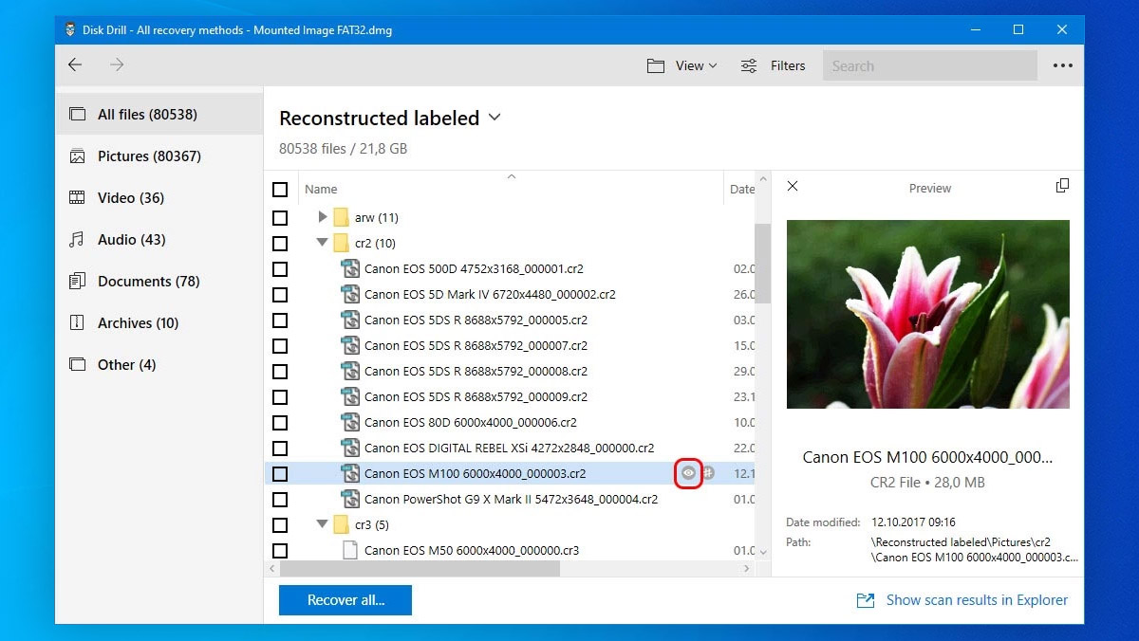The image size is (1139, 641).
Task: Click the Filters sliders icon
Action: pyautogui.click(x=749, y=65)
